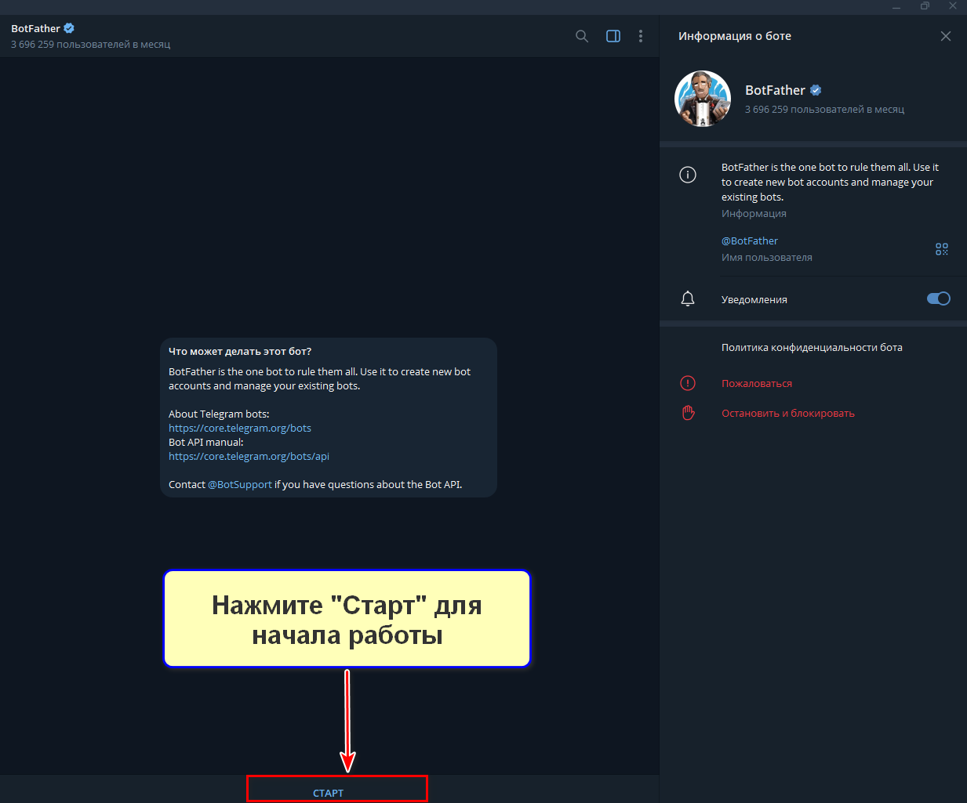Restore down the Telegram window
Screen dimensions: 967x803
pyautogui.click(x=925, y=6)
